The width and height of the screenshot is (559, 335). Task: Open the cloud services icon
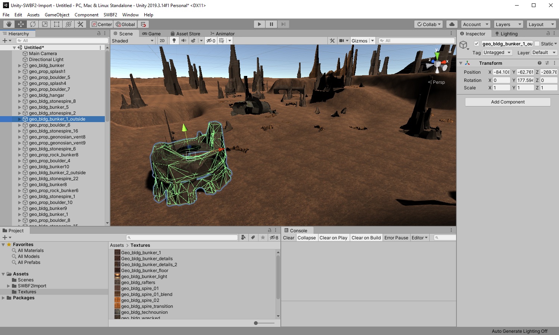tap(452, 24)
